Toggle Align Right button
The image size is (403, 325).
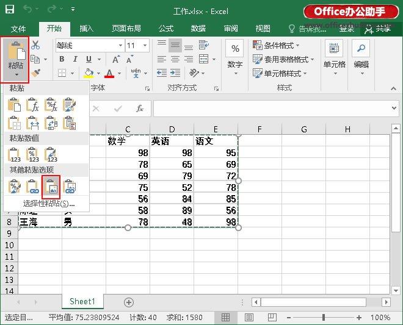pyautogui.click(x=189, y=59)
